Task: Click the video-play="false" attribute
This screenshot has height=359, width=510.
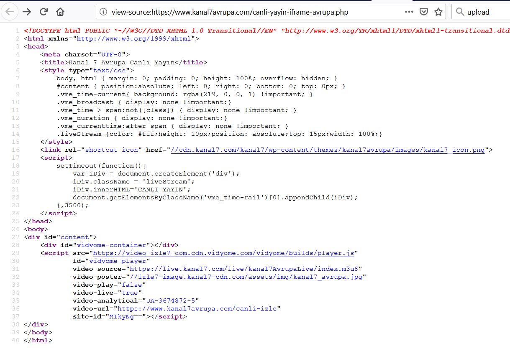Action: click(109, 285)
